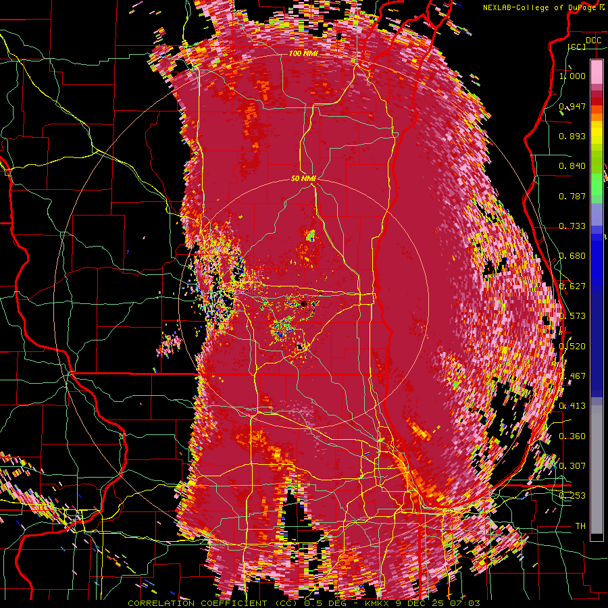This screenshot has height=608, width=608.
Task: Pick the gray band near scale bottom
Action: click(597, 471)
